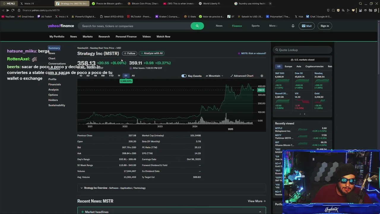Select 5Y chart range

126,76
